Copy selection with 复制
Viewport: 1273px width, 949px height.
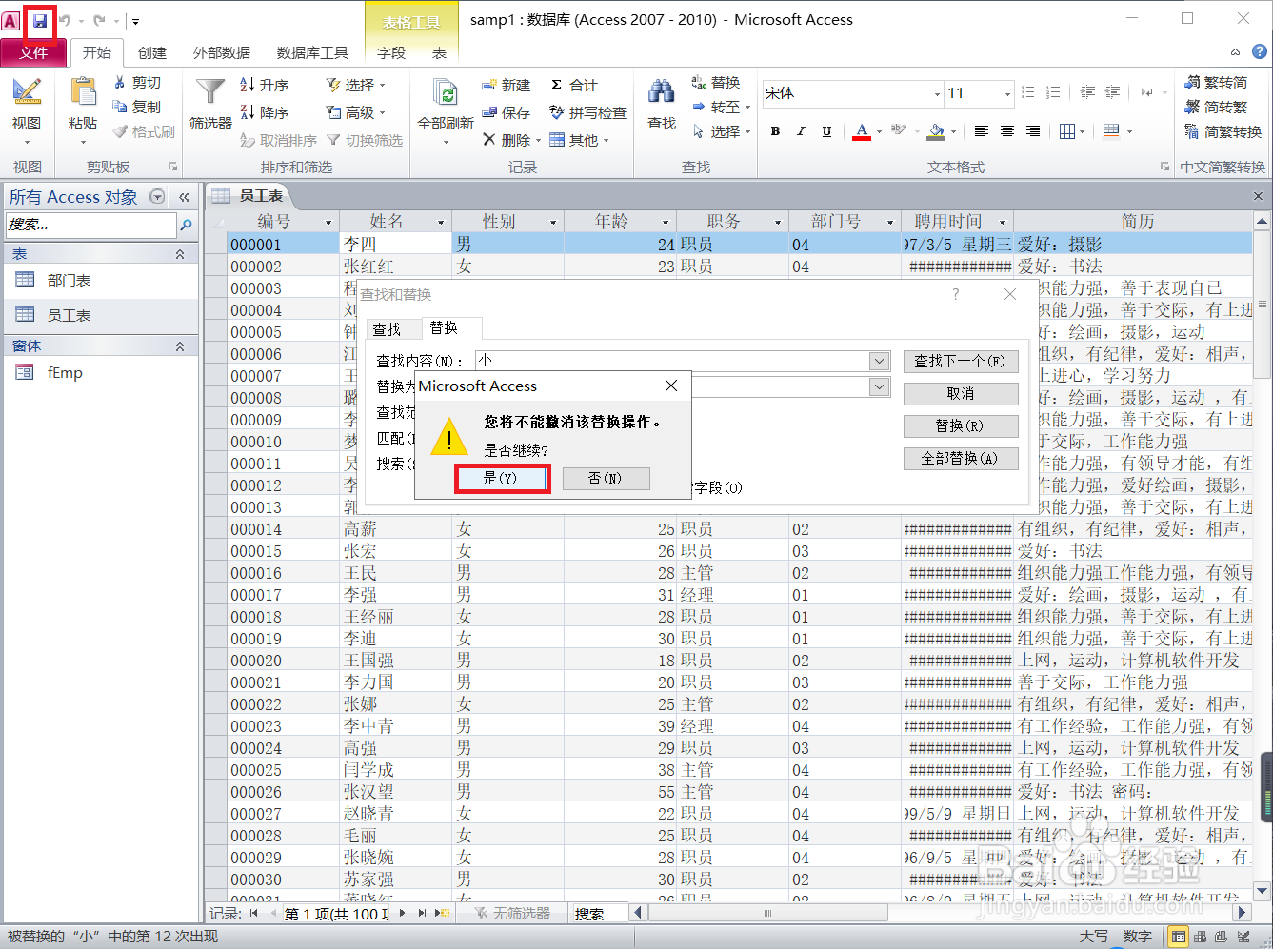[x=137, y=107]
